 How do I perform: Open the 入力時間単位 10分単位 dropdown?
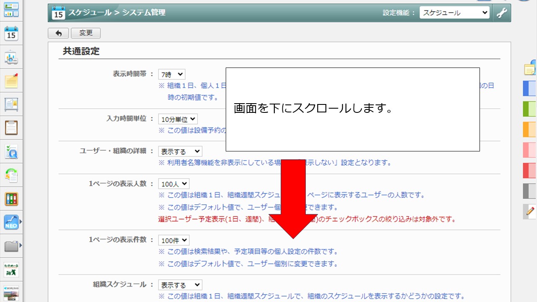coord(178,120)
